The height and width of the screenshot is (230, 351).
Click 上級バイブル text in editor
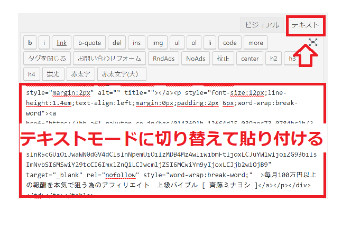coord(177,185)
